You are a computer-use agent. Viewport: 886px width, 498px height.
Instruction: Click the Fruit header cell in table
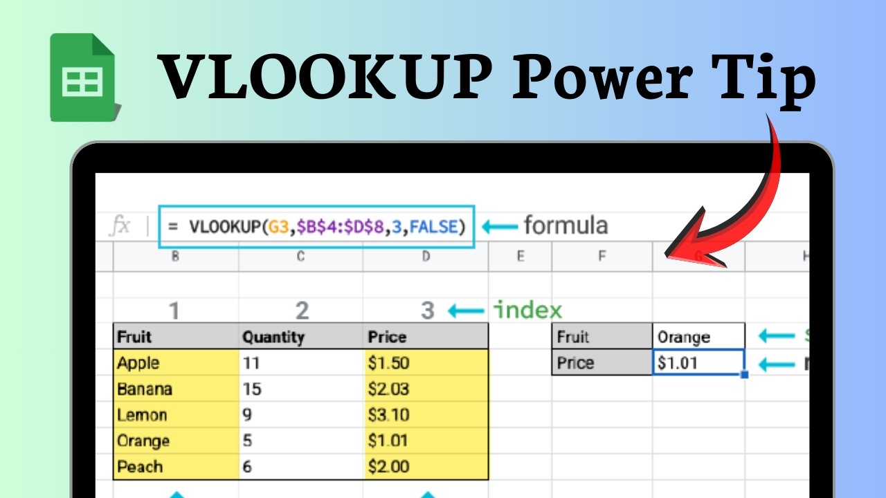pyautogui.click(x=176, y=337)
